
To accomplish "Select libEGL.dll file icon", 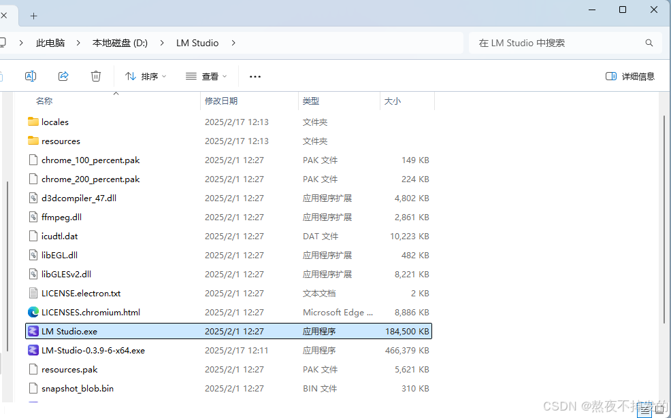I will tap(33, 255).
